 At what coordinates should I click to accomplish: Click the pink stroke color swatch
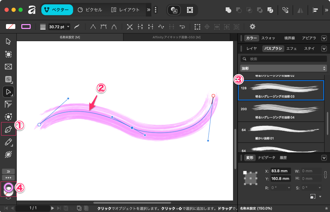pyautogui.click(x=26, y=26)
